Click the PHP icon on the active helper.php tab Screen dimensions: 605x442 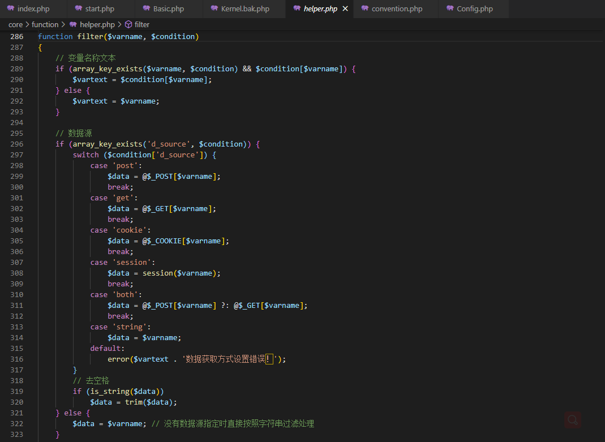[297, 8]
